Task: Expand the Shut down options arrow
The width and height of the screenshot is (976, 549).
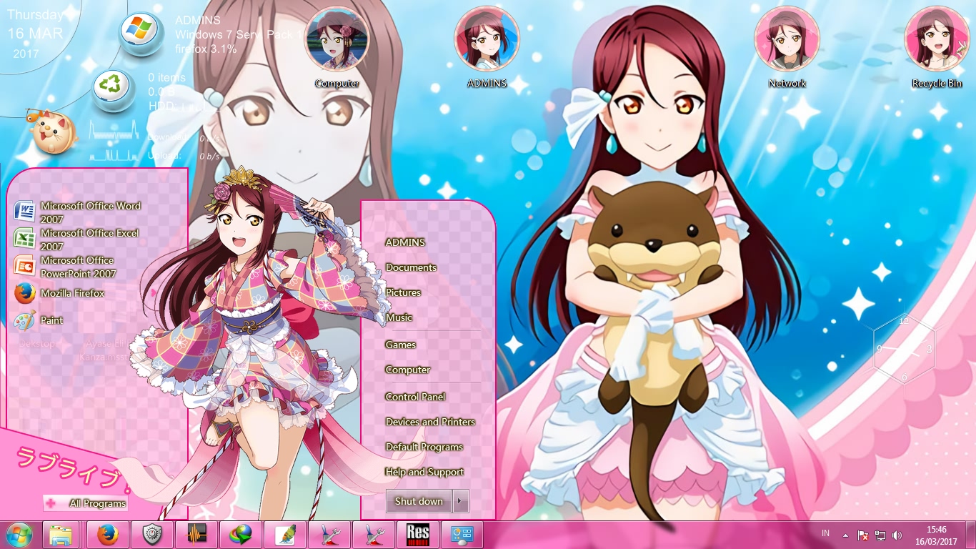Action: tap(461, 501)
